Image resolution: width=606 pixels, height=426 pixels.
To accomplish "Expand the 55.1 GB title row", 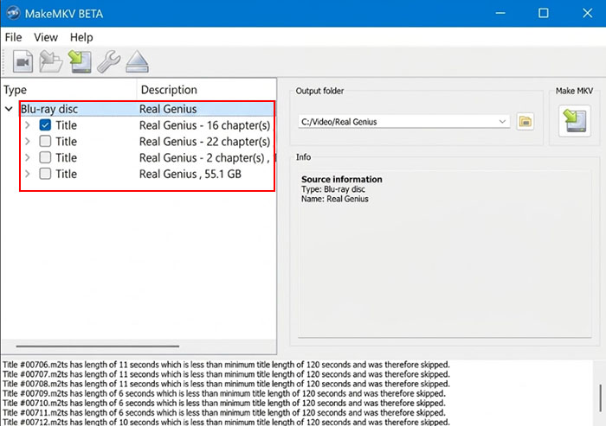I will point(28,174).
